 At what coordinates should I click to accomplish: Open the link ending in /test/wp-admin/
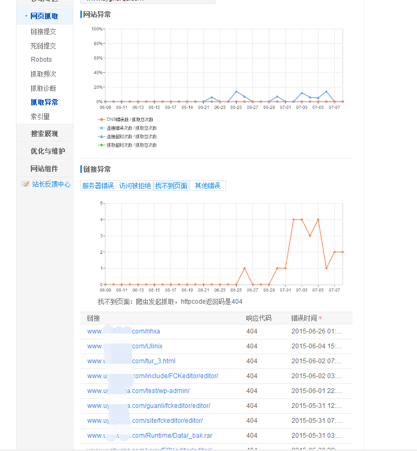(138, 391)
